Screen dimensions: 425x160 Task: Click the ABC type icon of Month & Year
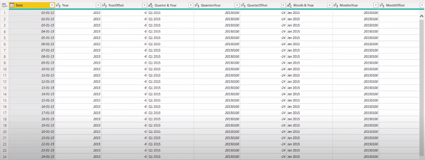pos(290,6)
